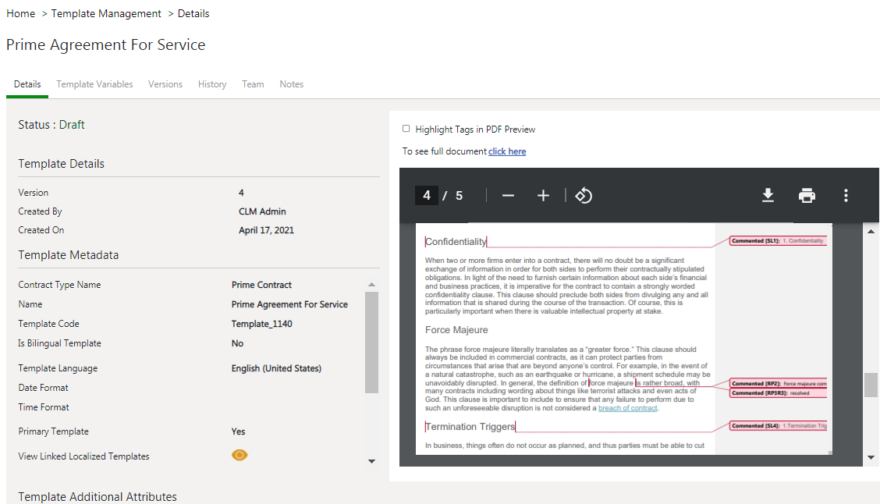Viewport: 880px width, 504px height.
Task: Rotate the PDF page counterclockwise
Action: [584, 195]
